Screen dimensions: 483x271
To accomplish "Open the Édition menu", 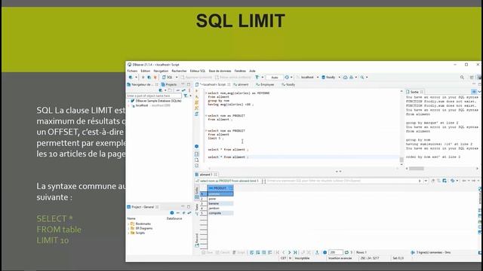I will click(145, 71).
